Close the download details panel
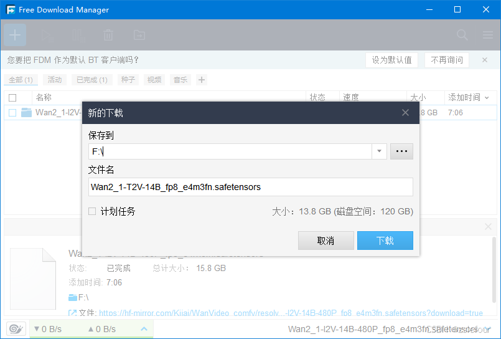Screen dimensions: 501x339 tap(488, 226)
